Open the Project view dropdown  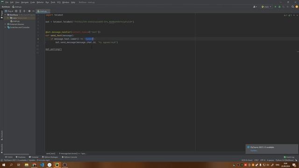click(x=9, y=11)
